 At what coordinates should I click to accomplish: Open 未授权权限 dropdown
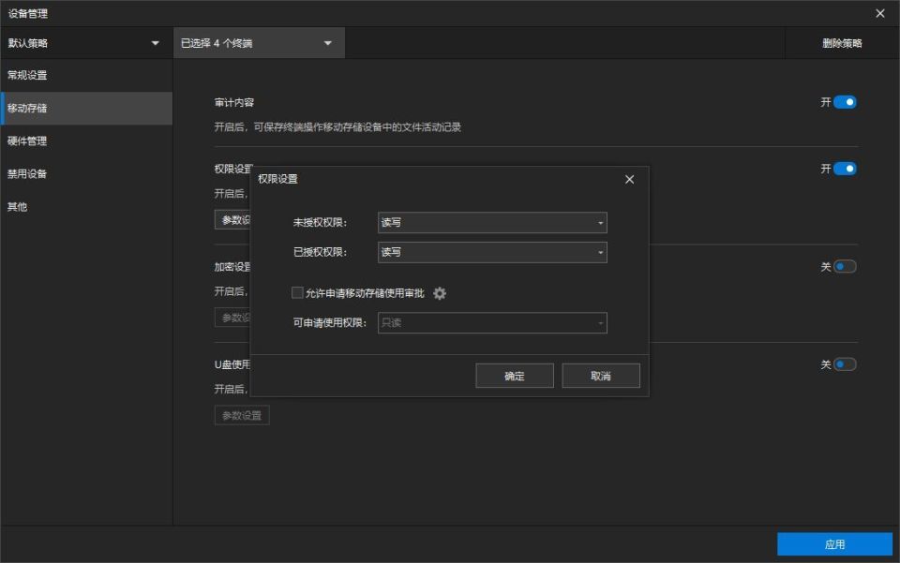[492, 222]
